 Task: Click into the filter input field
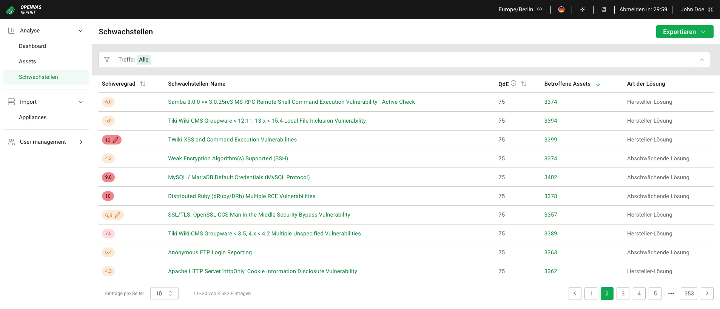click(423, 60)
